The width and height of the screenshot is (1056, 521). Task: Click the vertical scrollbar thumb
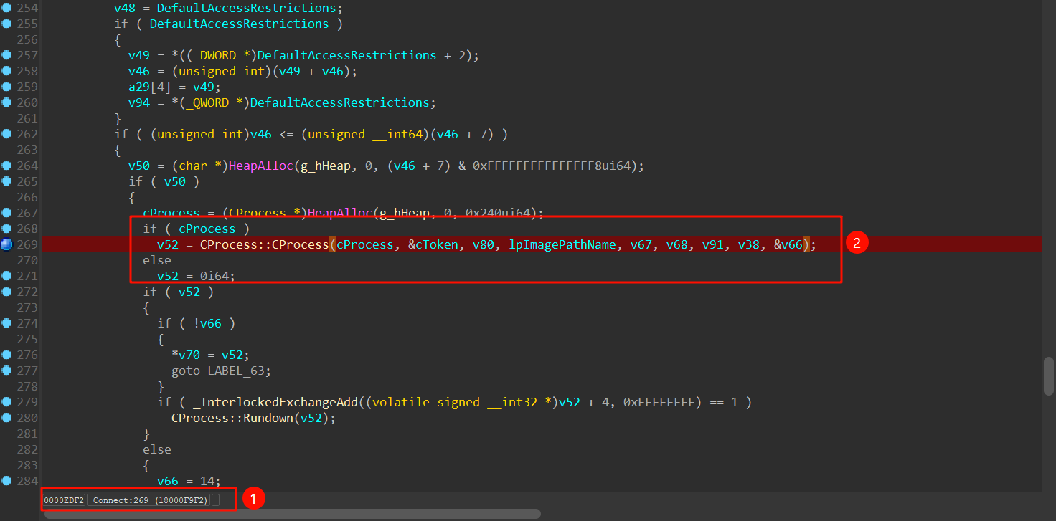click(x=1048, y=375)
